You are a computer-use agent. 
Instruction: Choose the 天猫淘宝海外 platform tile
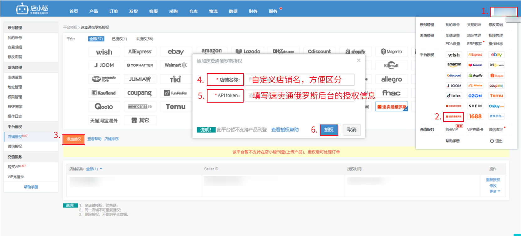point(104,121)
